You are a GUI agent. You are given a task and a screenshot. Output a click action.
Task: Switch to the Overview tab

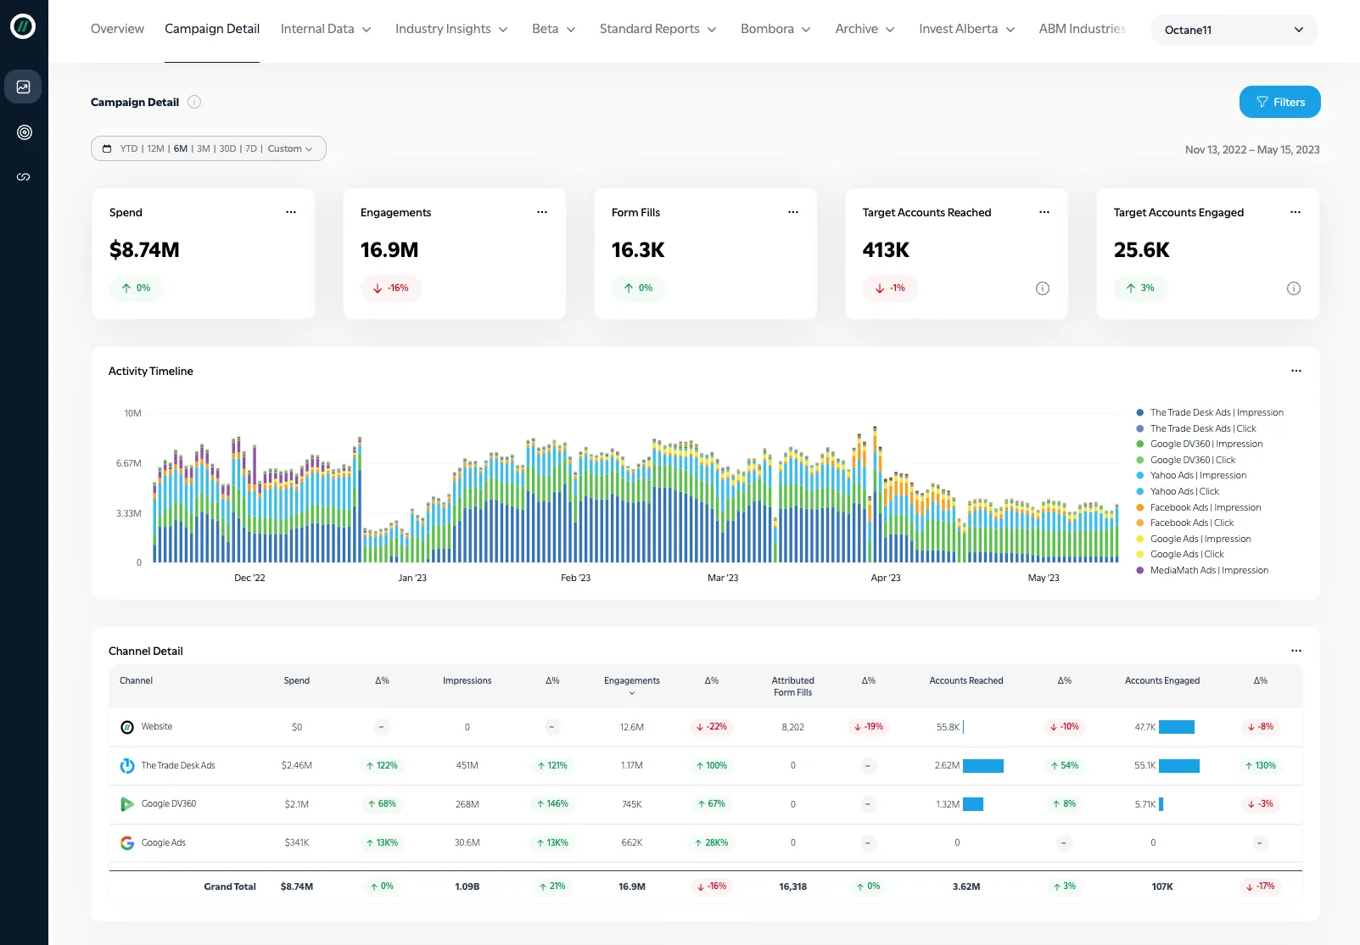tap(117, 29)
